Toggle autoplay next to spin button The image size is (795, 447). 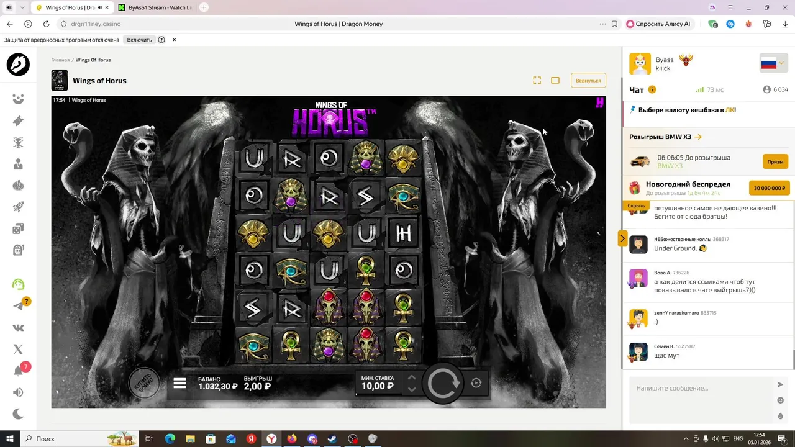(476, 383)
